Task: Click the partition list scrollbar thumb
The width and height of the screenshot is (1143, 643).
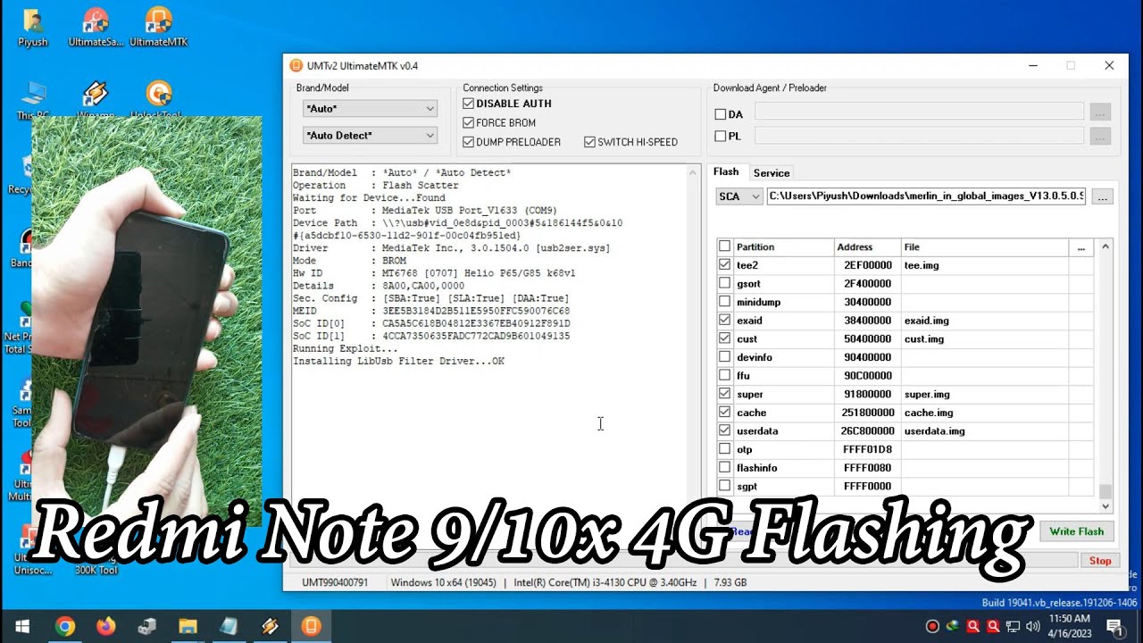Action: click(1105, 491)
